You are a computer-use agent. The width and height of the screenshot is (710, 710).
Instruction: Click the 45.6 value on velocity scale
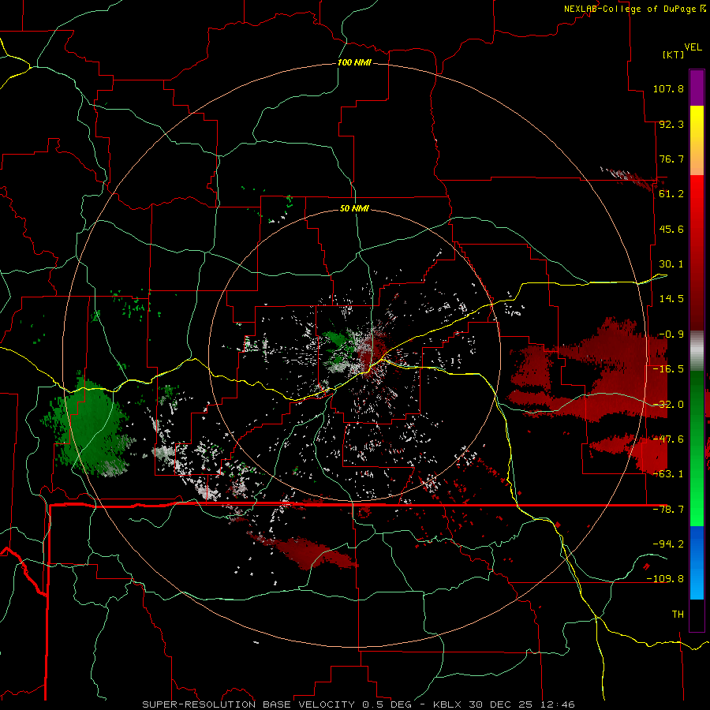(x=671, y=229)
